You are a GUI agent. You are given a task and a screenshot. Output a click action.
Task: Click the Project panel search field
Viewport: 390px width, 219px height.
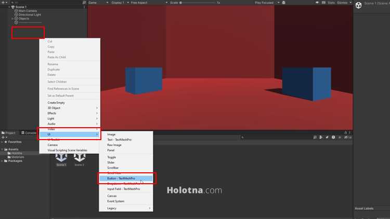(x=276, y=138)
